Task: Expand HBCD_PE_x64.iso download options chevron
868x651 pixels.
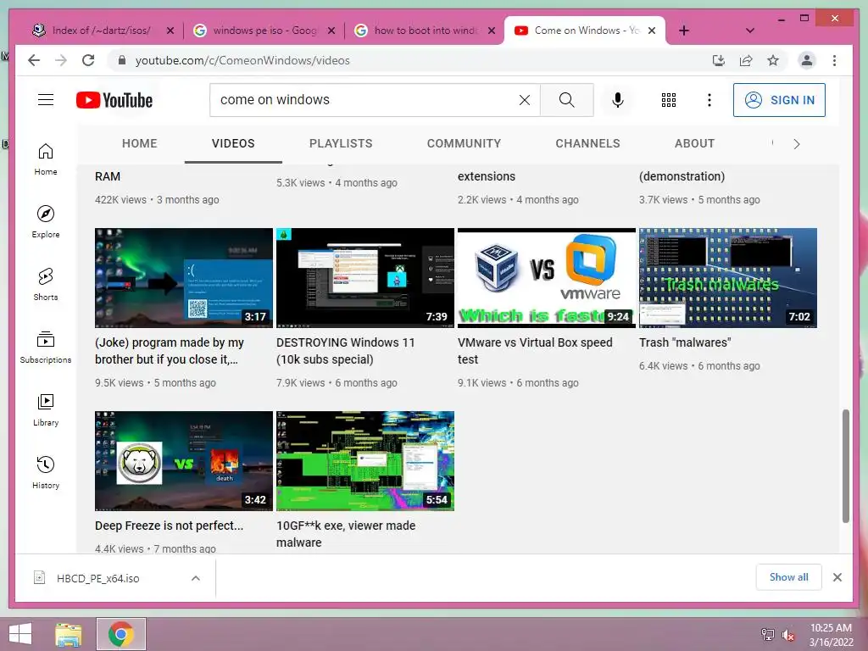Action: coord(196,578)
